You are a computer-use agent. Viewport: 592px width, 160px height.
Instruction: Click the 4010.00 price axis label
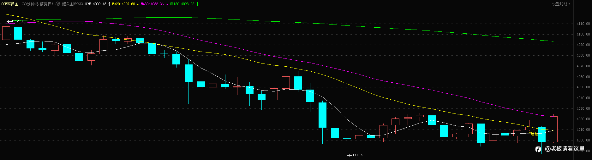click(583, 130)
